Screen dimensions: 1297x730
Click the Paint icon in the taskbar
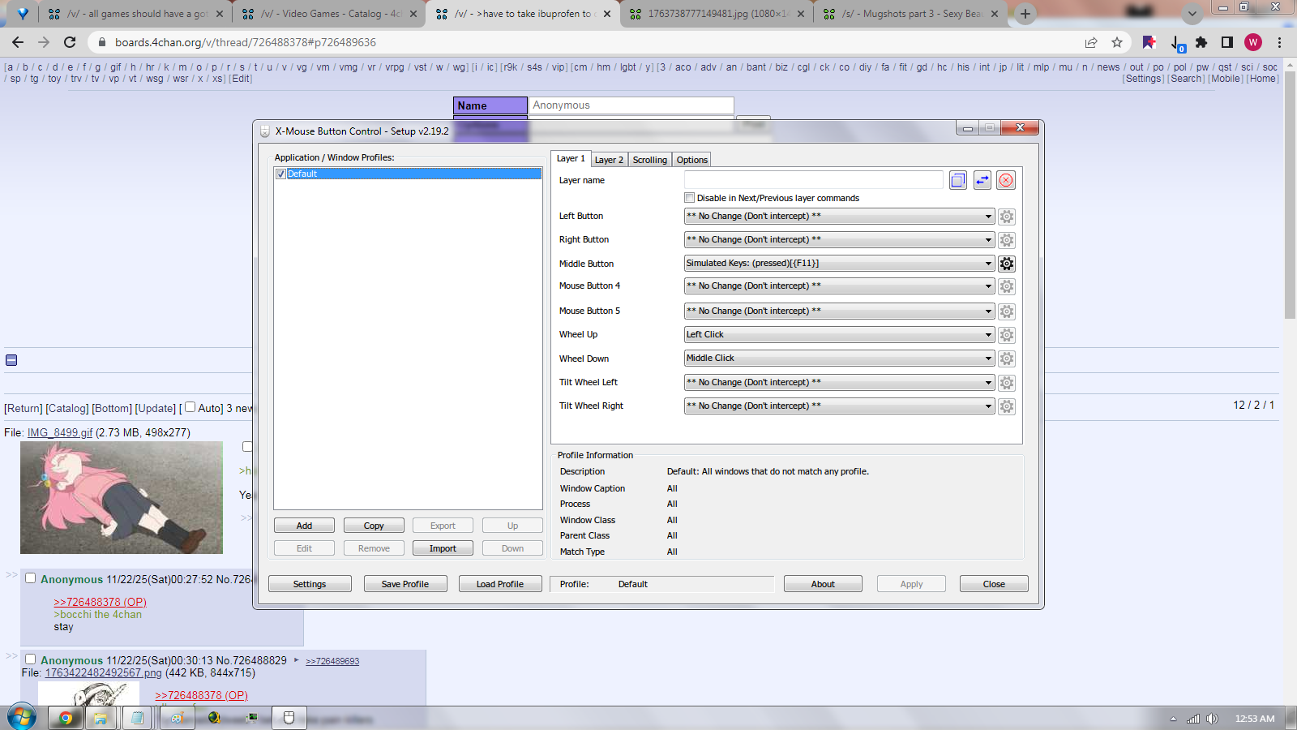click(x=177, y=718)
